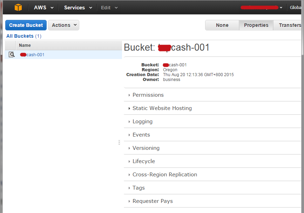The image size is (304, 213).
Task: Open the bucket properties magnifier icon
Action: click(x=12, y=55)
